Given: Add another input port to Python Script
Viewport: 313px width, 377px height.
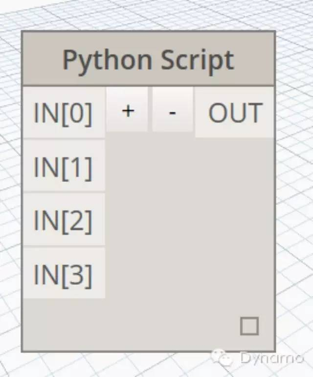Looking at the screenshot, I should (127, 111).
